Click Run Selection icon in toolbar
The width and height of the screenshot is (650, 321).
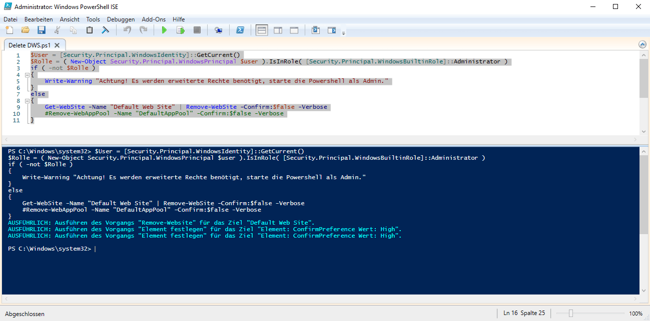coord(181,30)
